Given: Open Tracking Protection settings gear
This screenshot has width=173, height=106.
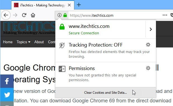Looking at the screenshot, I should click(148, 45).
